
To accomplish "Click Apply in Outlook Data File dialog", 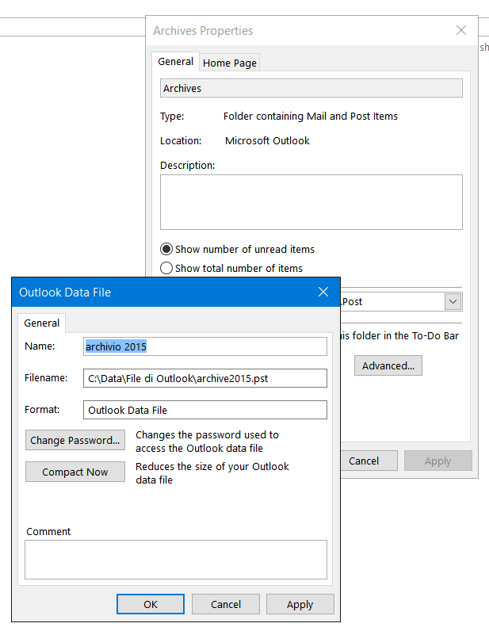I will (x=300, y=604).
